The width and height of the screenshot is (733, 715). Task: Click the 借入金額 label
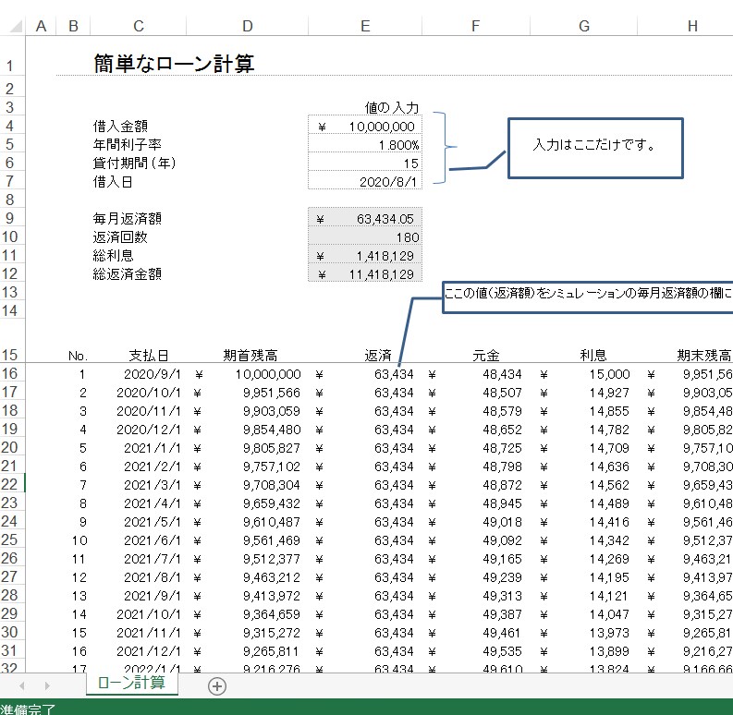(x=120, y=126)
